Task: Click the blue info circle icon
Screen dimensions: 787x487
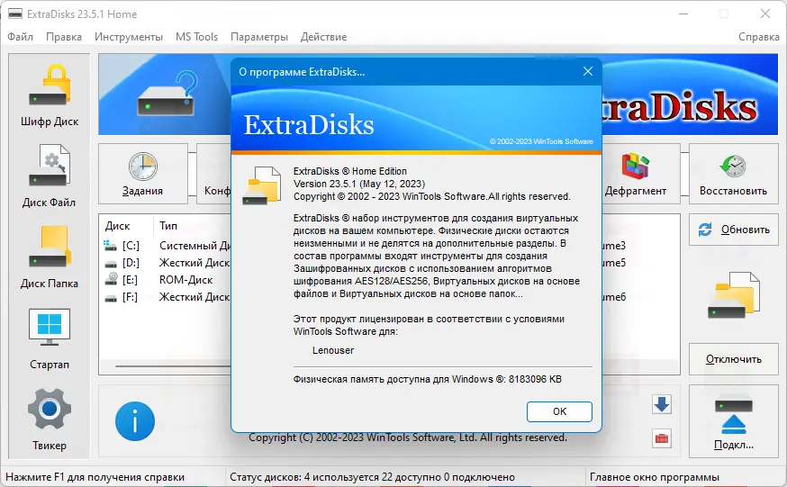Action: (135, 421)
